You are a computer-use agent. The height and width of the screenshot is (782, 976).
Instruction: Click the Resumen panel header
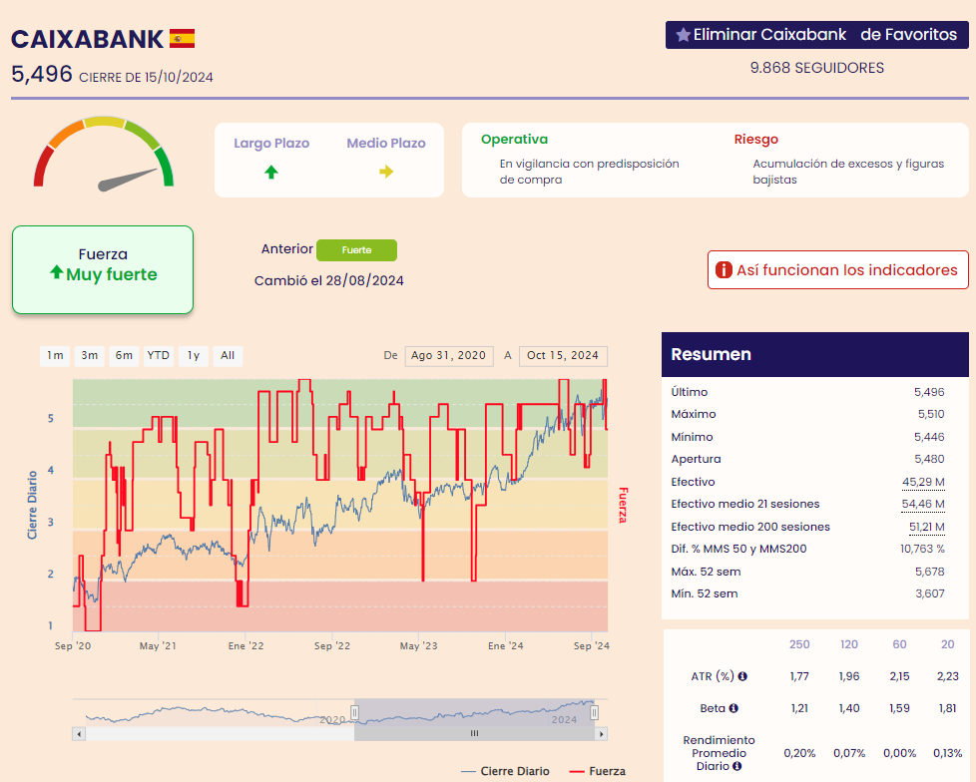(x=814, y=355)
